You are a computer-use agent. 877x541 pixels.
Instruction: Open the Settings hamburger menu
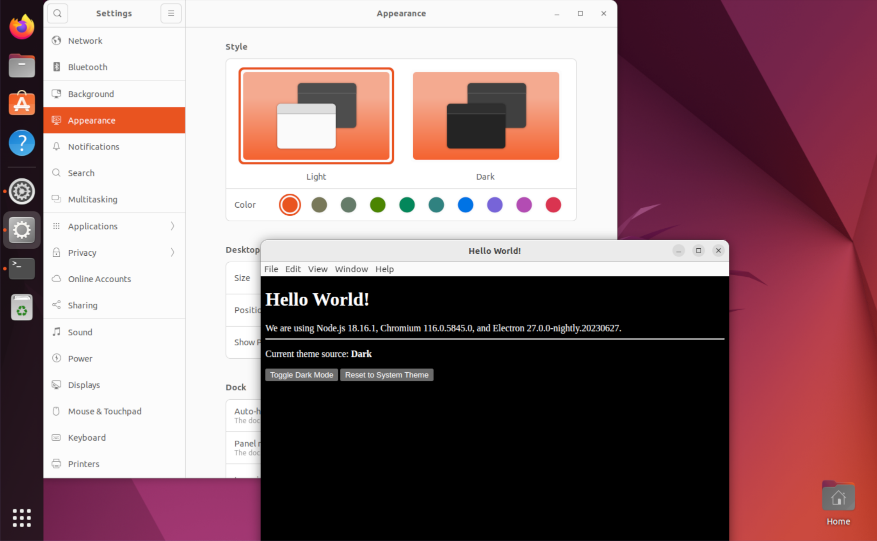pos(171,13)
